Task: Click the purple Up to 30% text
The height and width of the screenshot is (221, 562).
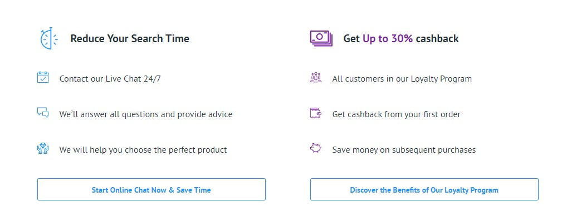Action: pyautogui.click(x=388, y=39)
